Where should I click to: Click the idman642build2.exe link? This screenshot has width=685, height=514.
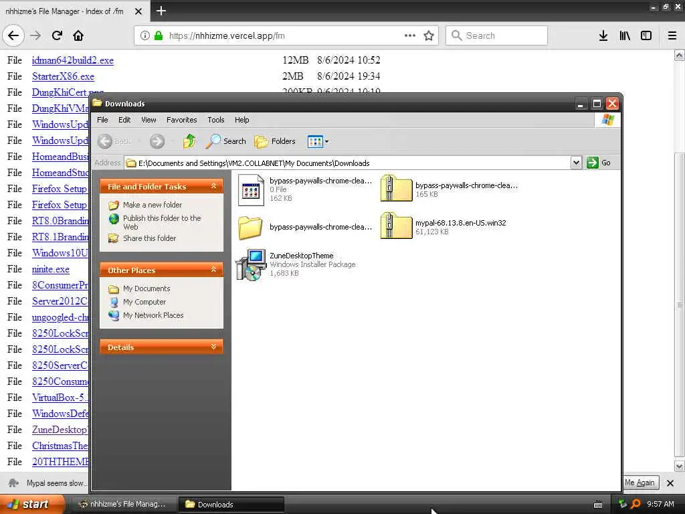coord(73,60)
